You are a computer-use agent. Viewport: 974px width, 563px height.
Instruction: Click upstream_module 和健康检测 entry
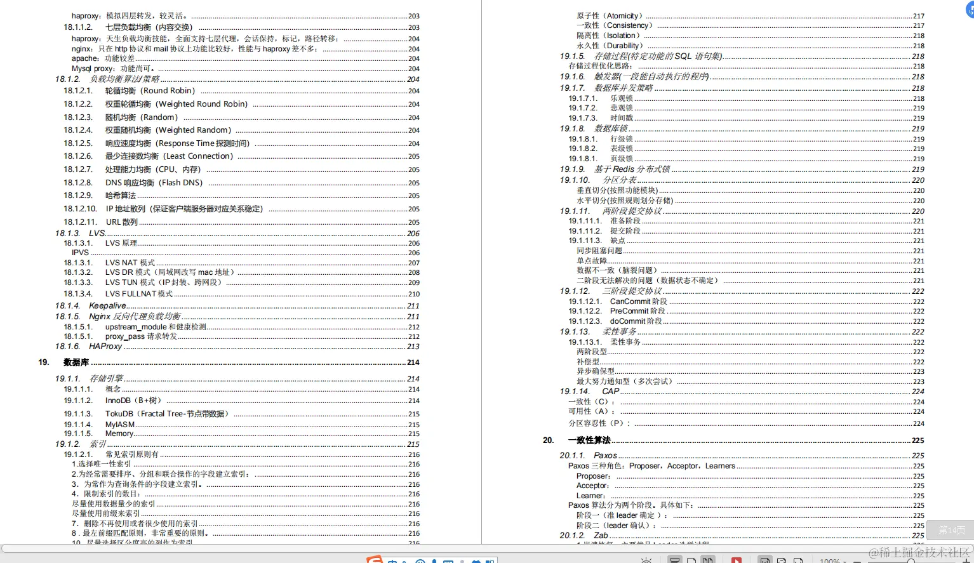[241, 327]
